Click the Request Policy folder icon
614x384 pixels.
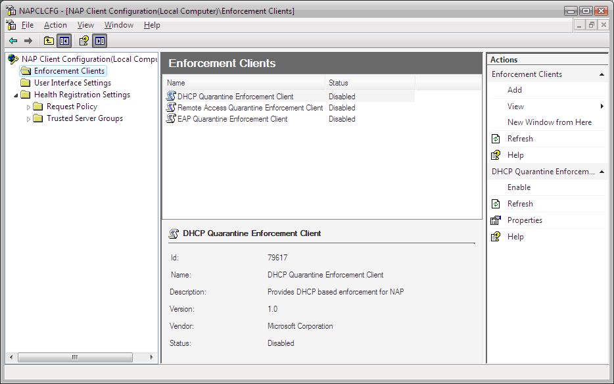[38, 107]
